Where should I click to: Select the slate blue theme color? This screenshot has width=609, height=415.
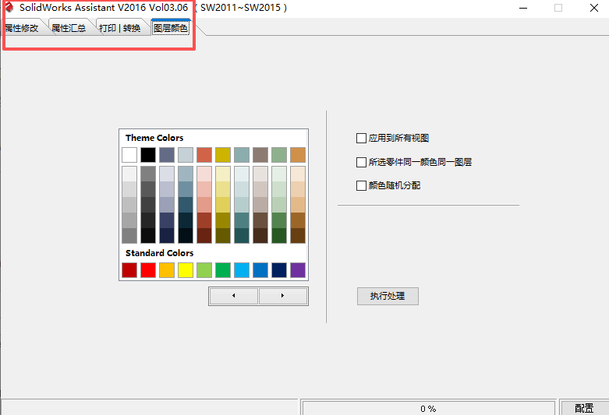click(167, 155)
